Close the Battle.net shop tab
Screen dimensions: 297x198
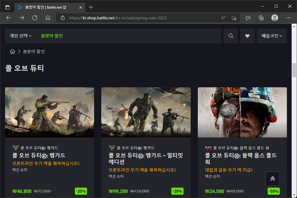pos(80,7)
